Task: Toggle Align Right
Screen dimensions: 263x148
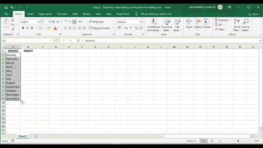Action: tap(74, 28)
